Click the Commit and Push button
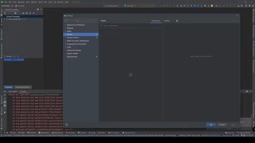The image size is (255, 143). [23, 87]
